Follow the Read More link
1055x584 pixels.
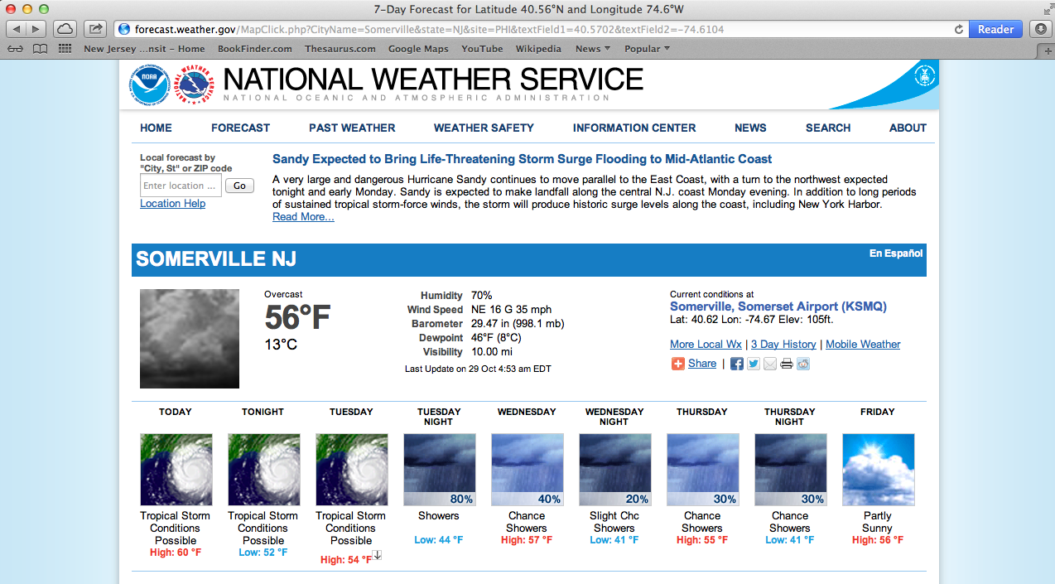coord(303,217)
